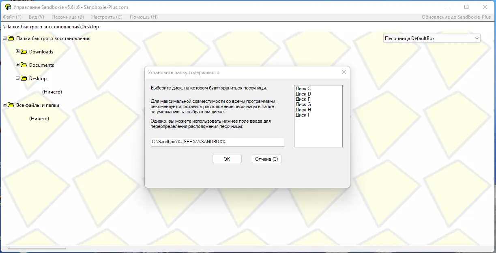Select the Documents folder icon
Image resolution: width=496 pixels, height=253 pixels.
pos(24,65)
